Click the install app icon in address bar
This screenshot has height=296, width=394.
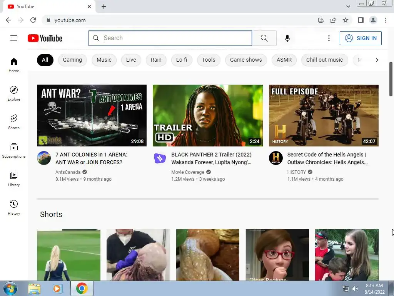(321, 20)
